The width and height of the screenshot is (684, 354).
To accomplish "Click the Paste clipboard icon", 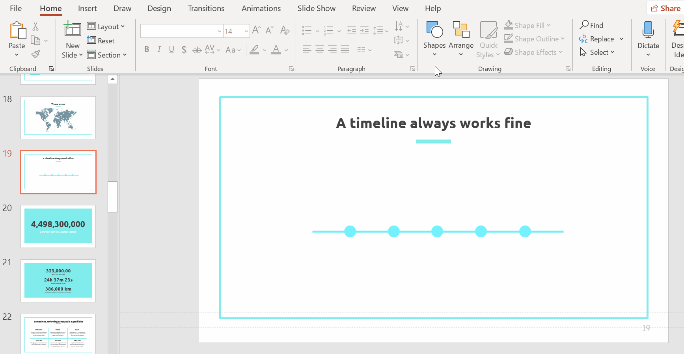I will 17,31.
